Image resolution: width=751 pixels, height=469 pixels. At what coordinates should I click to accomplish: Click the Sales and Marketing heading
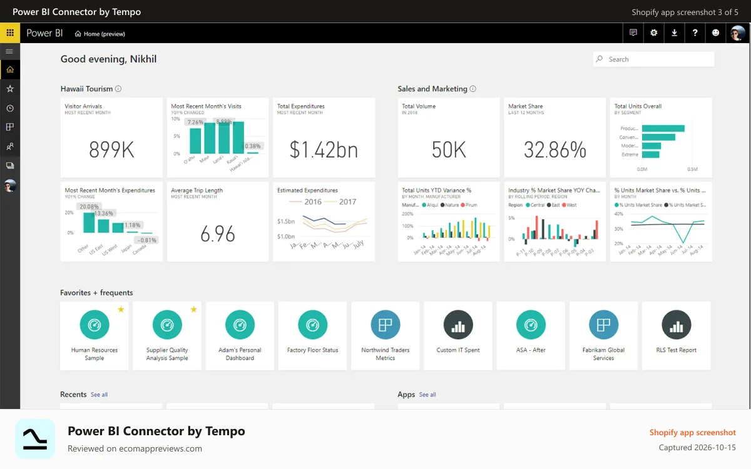(432, 89)
